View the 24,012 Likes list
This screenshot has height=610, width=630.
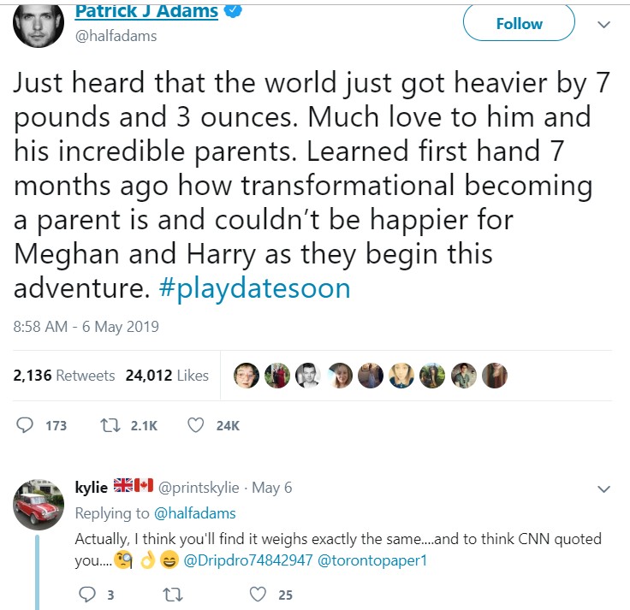(167, 376)
